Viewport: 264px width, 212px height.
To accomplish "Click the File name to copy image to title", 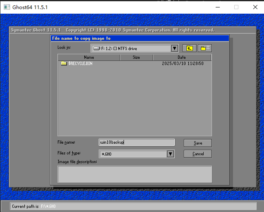I will pos(81,39).
